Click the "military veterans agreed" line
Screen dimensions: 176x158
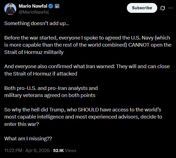point(50,95)
